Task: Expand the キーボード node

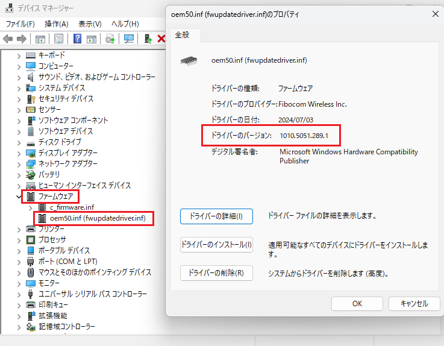Action: 19,56
